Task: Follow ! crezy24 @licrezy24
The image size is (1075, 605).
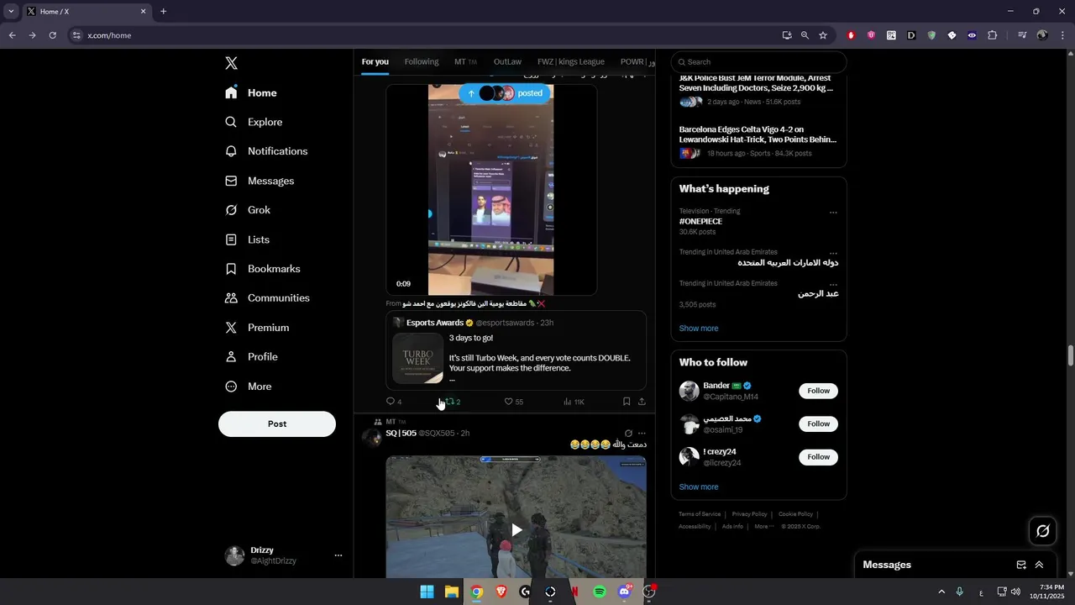Action: pyautogui.click(x=818, y=457)
